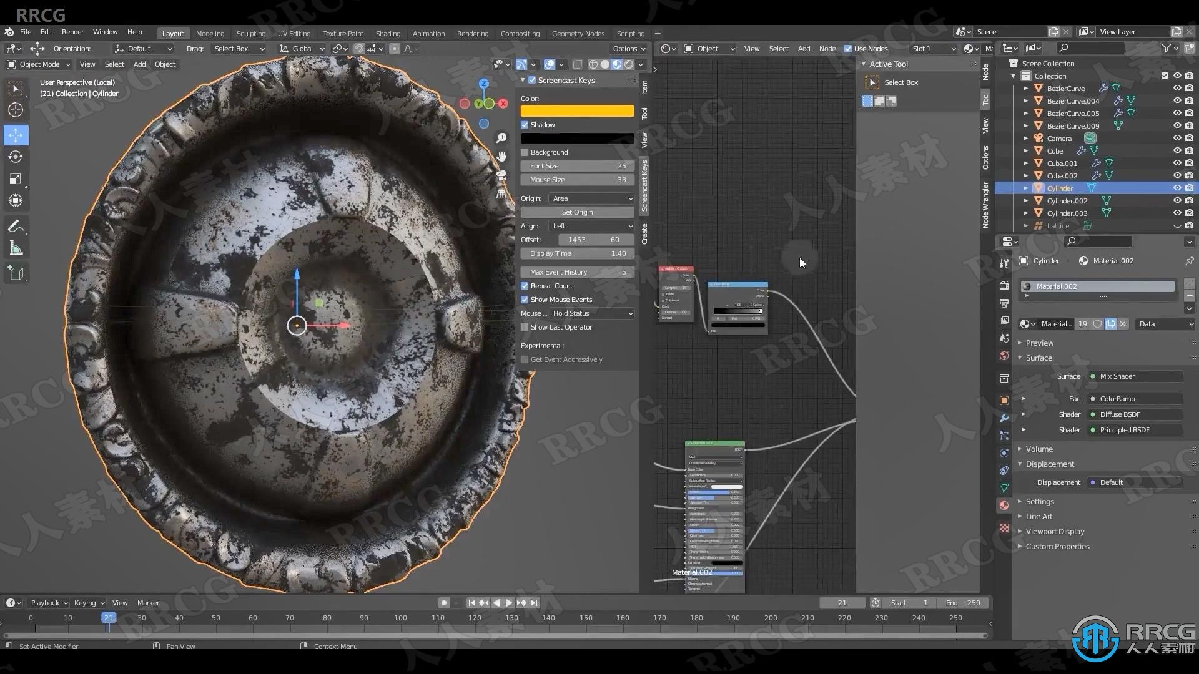
Task: Click the Shading workspace tab
Action: 387,33
